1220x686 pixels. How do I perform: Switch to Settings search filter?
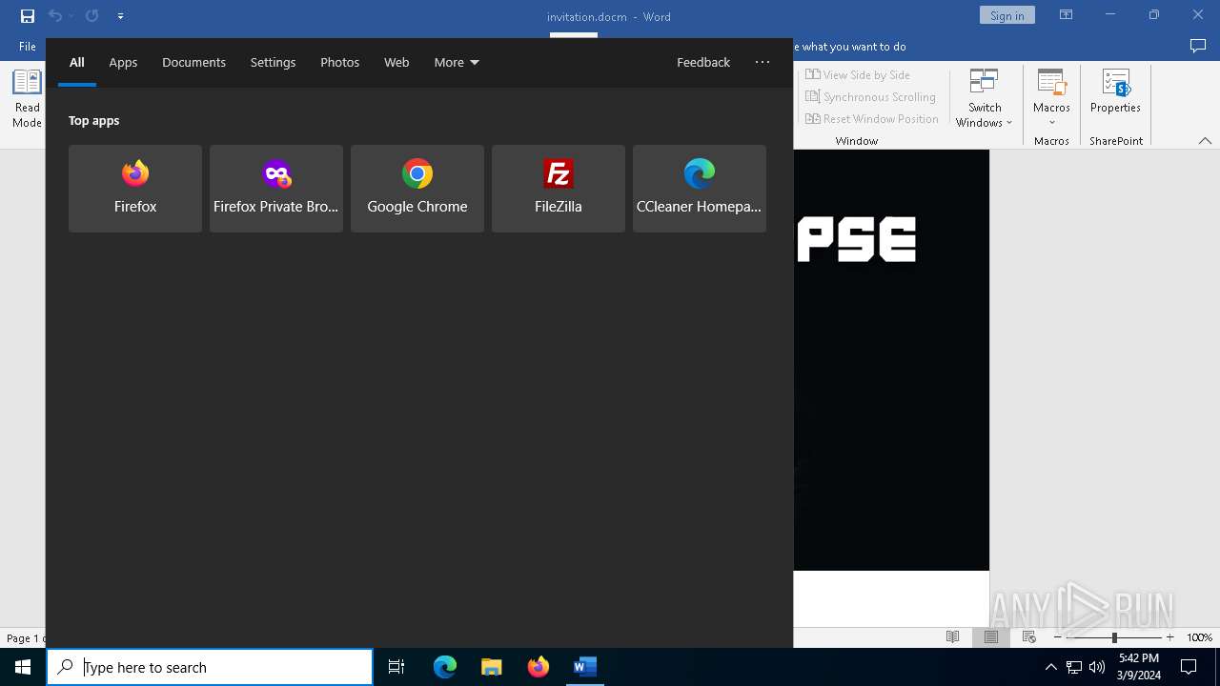[x=273, y=62]
